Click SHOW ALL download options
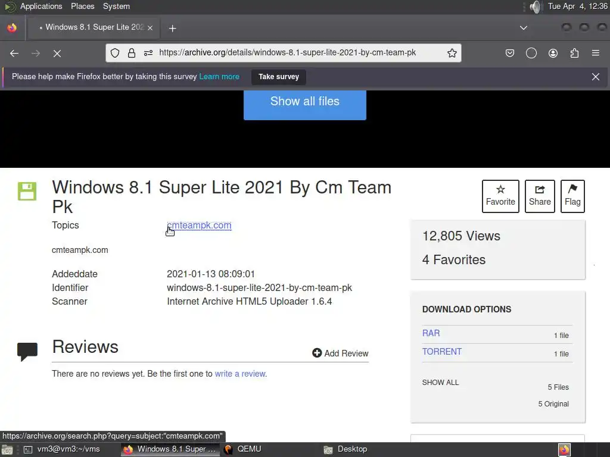Image resolution: width=610 pixels, height=457 pixels. point(440,383)
